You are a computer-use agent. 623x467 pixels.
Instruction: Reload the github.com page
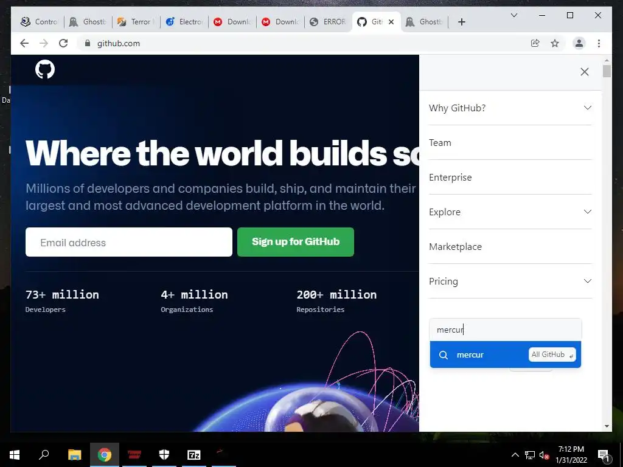[x=63, y=43]
